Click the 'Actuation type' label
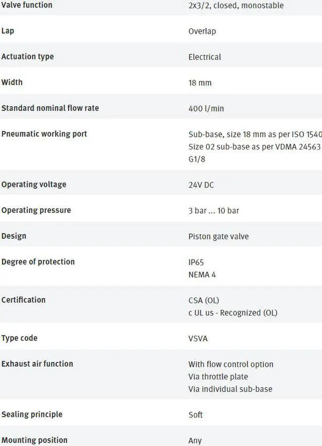This screenshot has height=446, width=322. [x=27, y=56]
